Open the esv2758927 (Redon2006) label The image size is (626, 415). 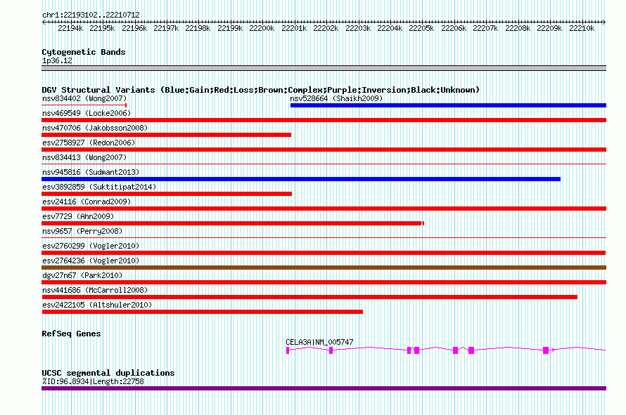tap(89, 143)
